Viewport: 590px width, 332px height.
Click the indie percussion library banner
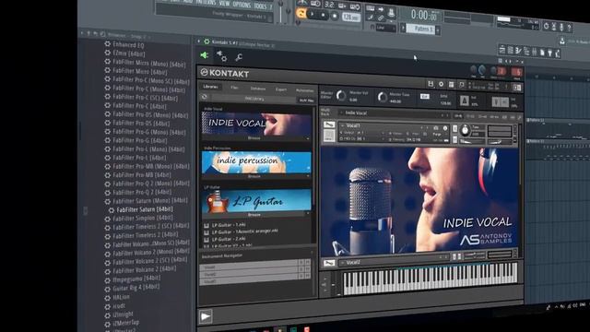(256, 162)
